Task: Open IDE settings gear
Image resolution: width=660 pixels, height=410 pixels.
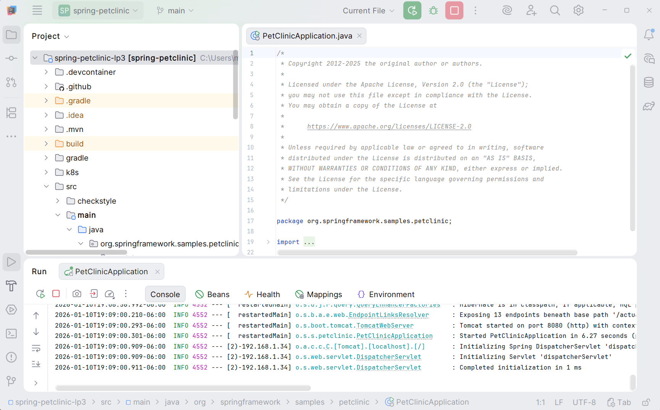Action: tap(578, 10)
